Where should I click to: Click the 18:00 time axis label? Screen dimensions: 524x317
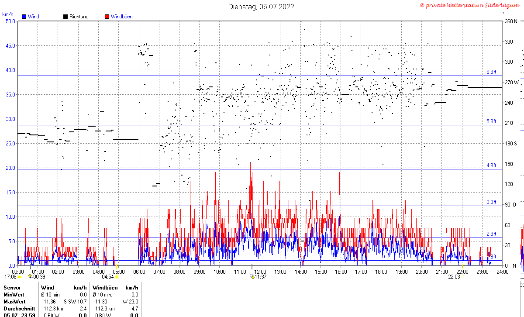[381, 272]
